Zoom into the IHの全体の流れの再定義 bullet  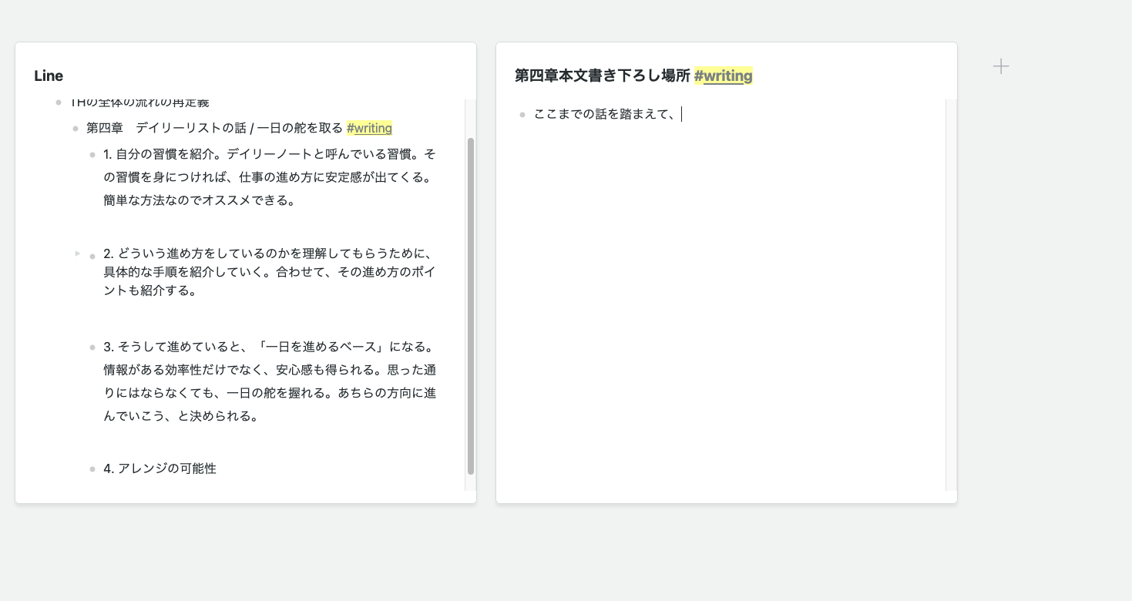point(57,102)
